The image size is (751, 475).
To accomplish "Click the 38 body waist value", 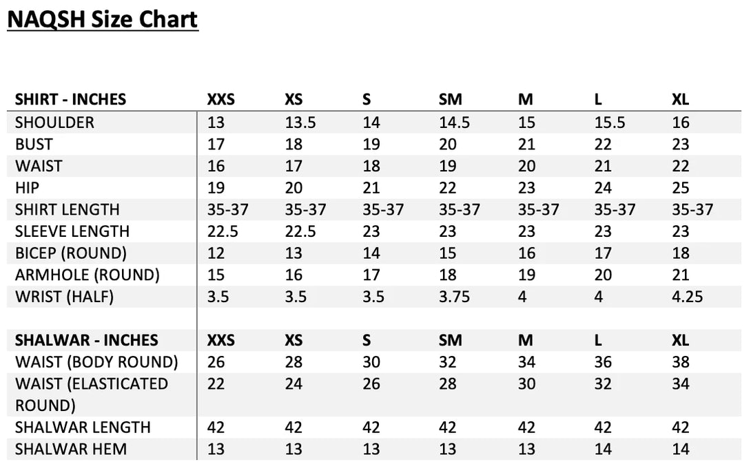I will point(681,362).
